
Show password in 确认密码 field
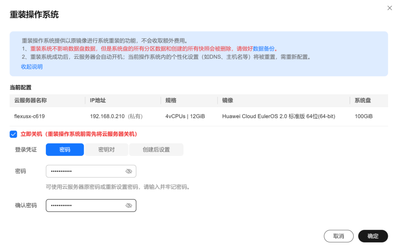click(x=129, y=205)
